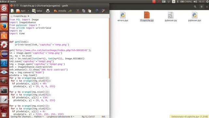This screenshot has height=118, width=209.
Task: Click the captcha URL string in code
Action: [x=52, y=50]
